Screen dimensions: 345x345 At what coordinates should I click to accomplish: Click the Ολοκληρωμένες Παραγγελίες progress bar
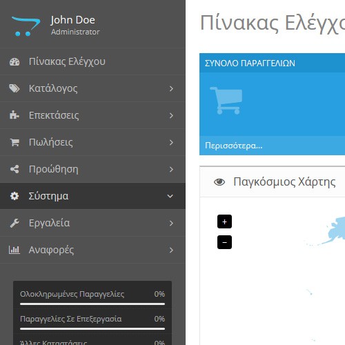click(92, 304)
